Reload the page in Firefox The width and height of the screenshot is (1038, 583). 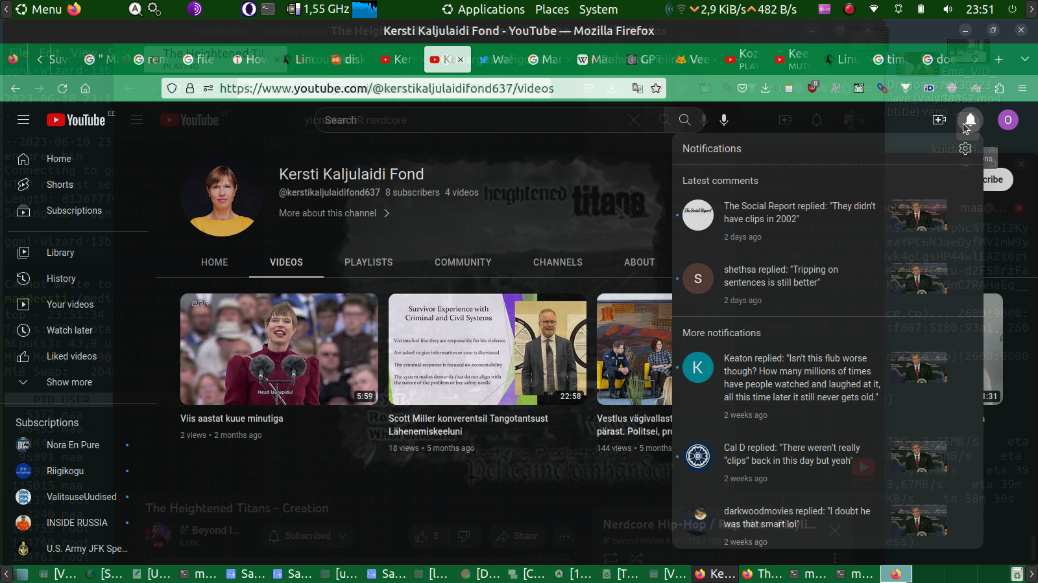click(x=62, y=88)
